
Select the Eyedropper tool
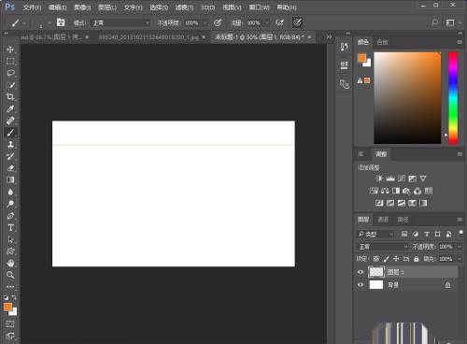click(x=10, y=108)
